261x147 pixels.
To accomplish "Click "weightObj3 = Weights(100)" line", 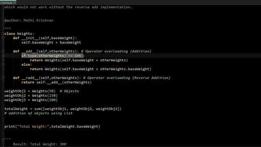I will 31,100.
